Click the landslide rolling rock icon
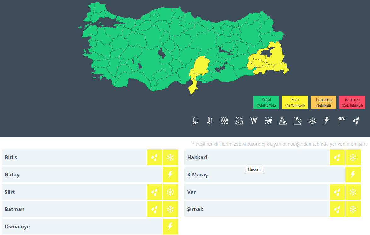 298,120
